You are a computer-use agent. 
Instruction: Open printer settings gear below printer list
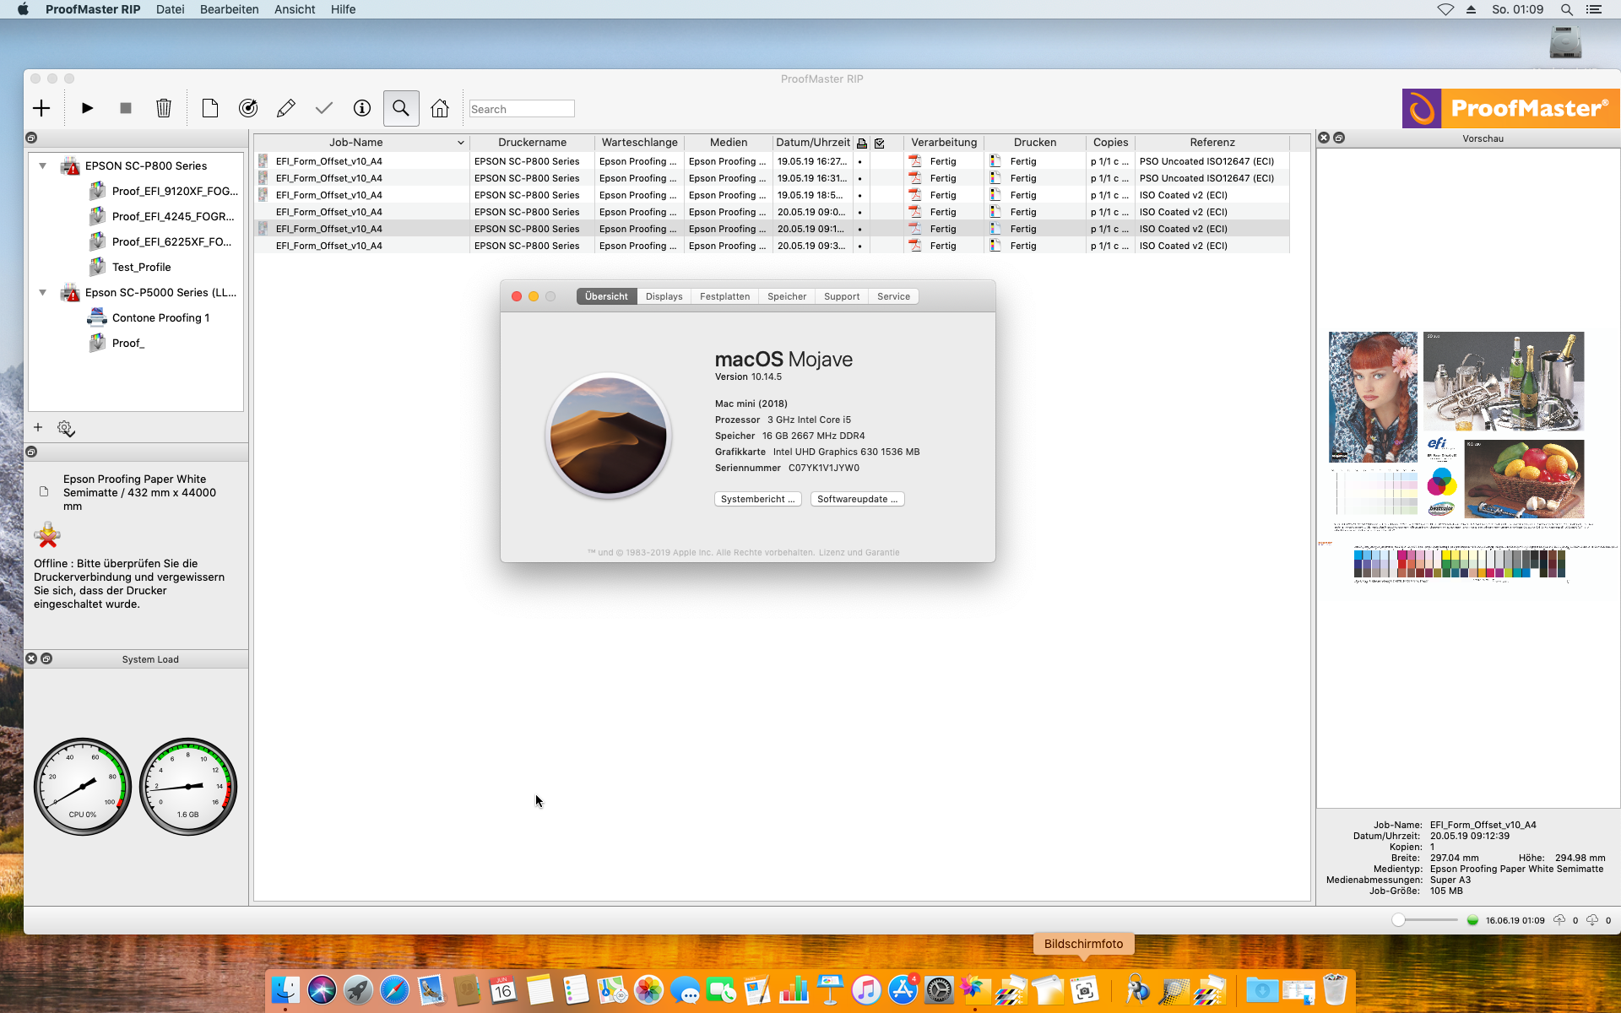click(66, 429)
